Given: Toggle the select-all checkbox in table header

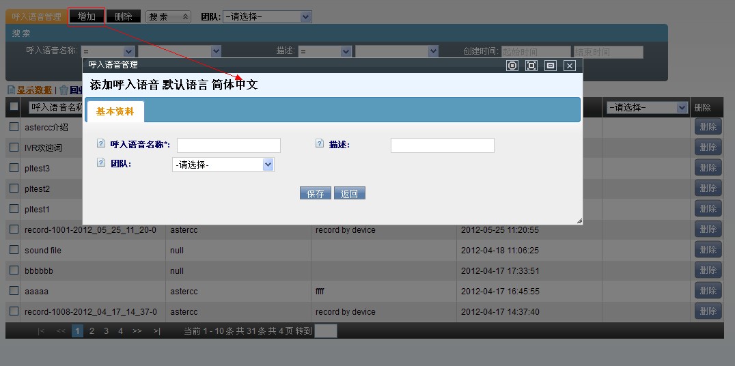Looking at the screenshot, I should point(14,107).
